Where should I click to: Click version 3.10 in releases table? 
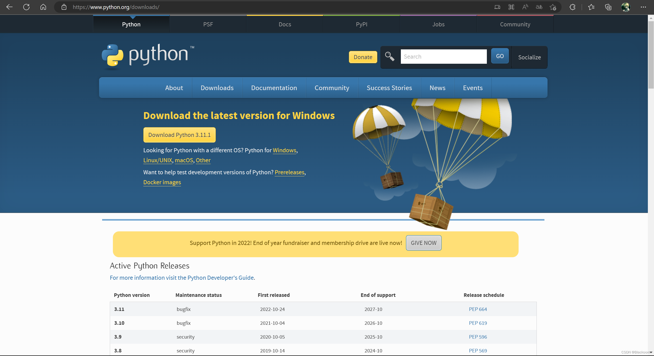coord(119,323)
